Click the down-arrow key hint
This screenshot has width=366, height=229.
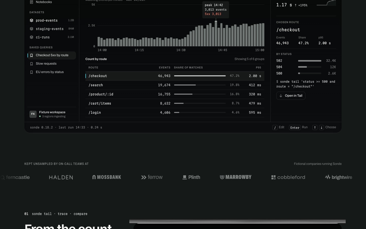tap(322, 127)
